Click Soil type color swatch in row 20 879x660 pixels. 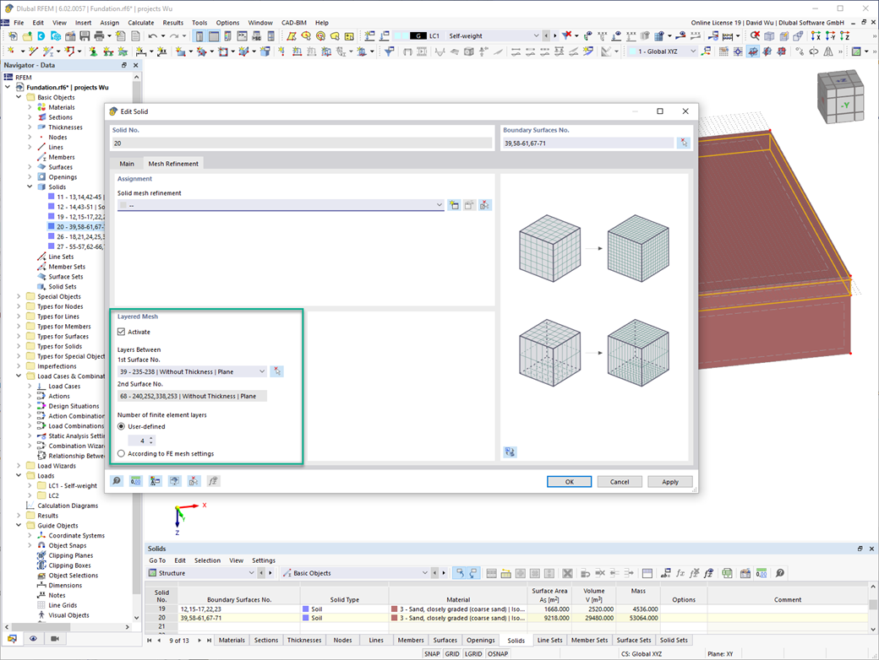[305, 618]
